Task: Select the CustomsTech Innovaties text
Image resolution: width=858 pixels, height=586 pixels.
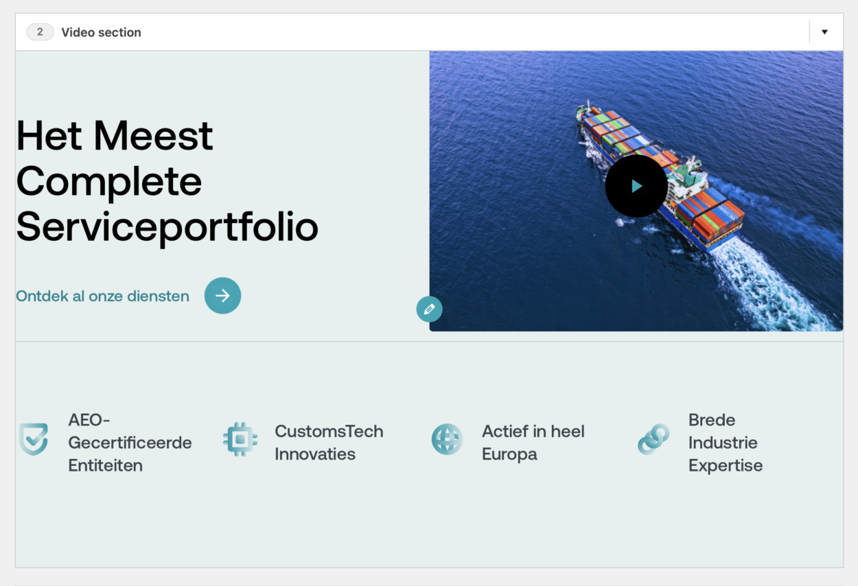Action: click(329, 443)
